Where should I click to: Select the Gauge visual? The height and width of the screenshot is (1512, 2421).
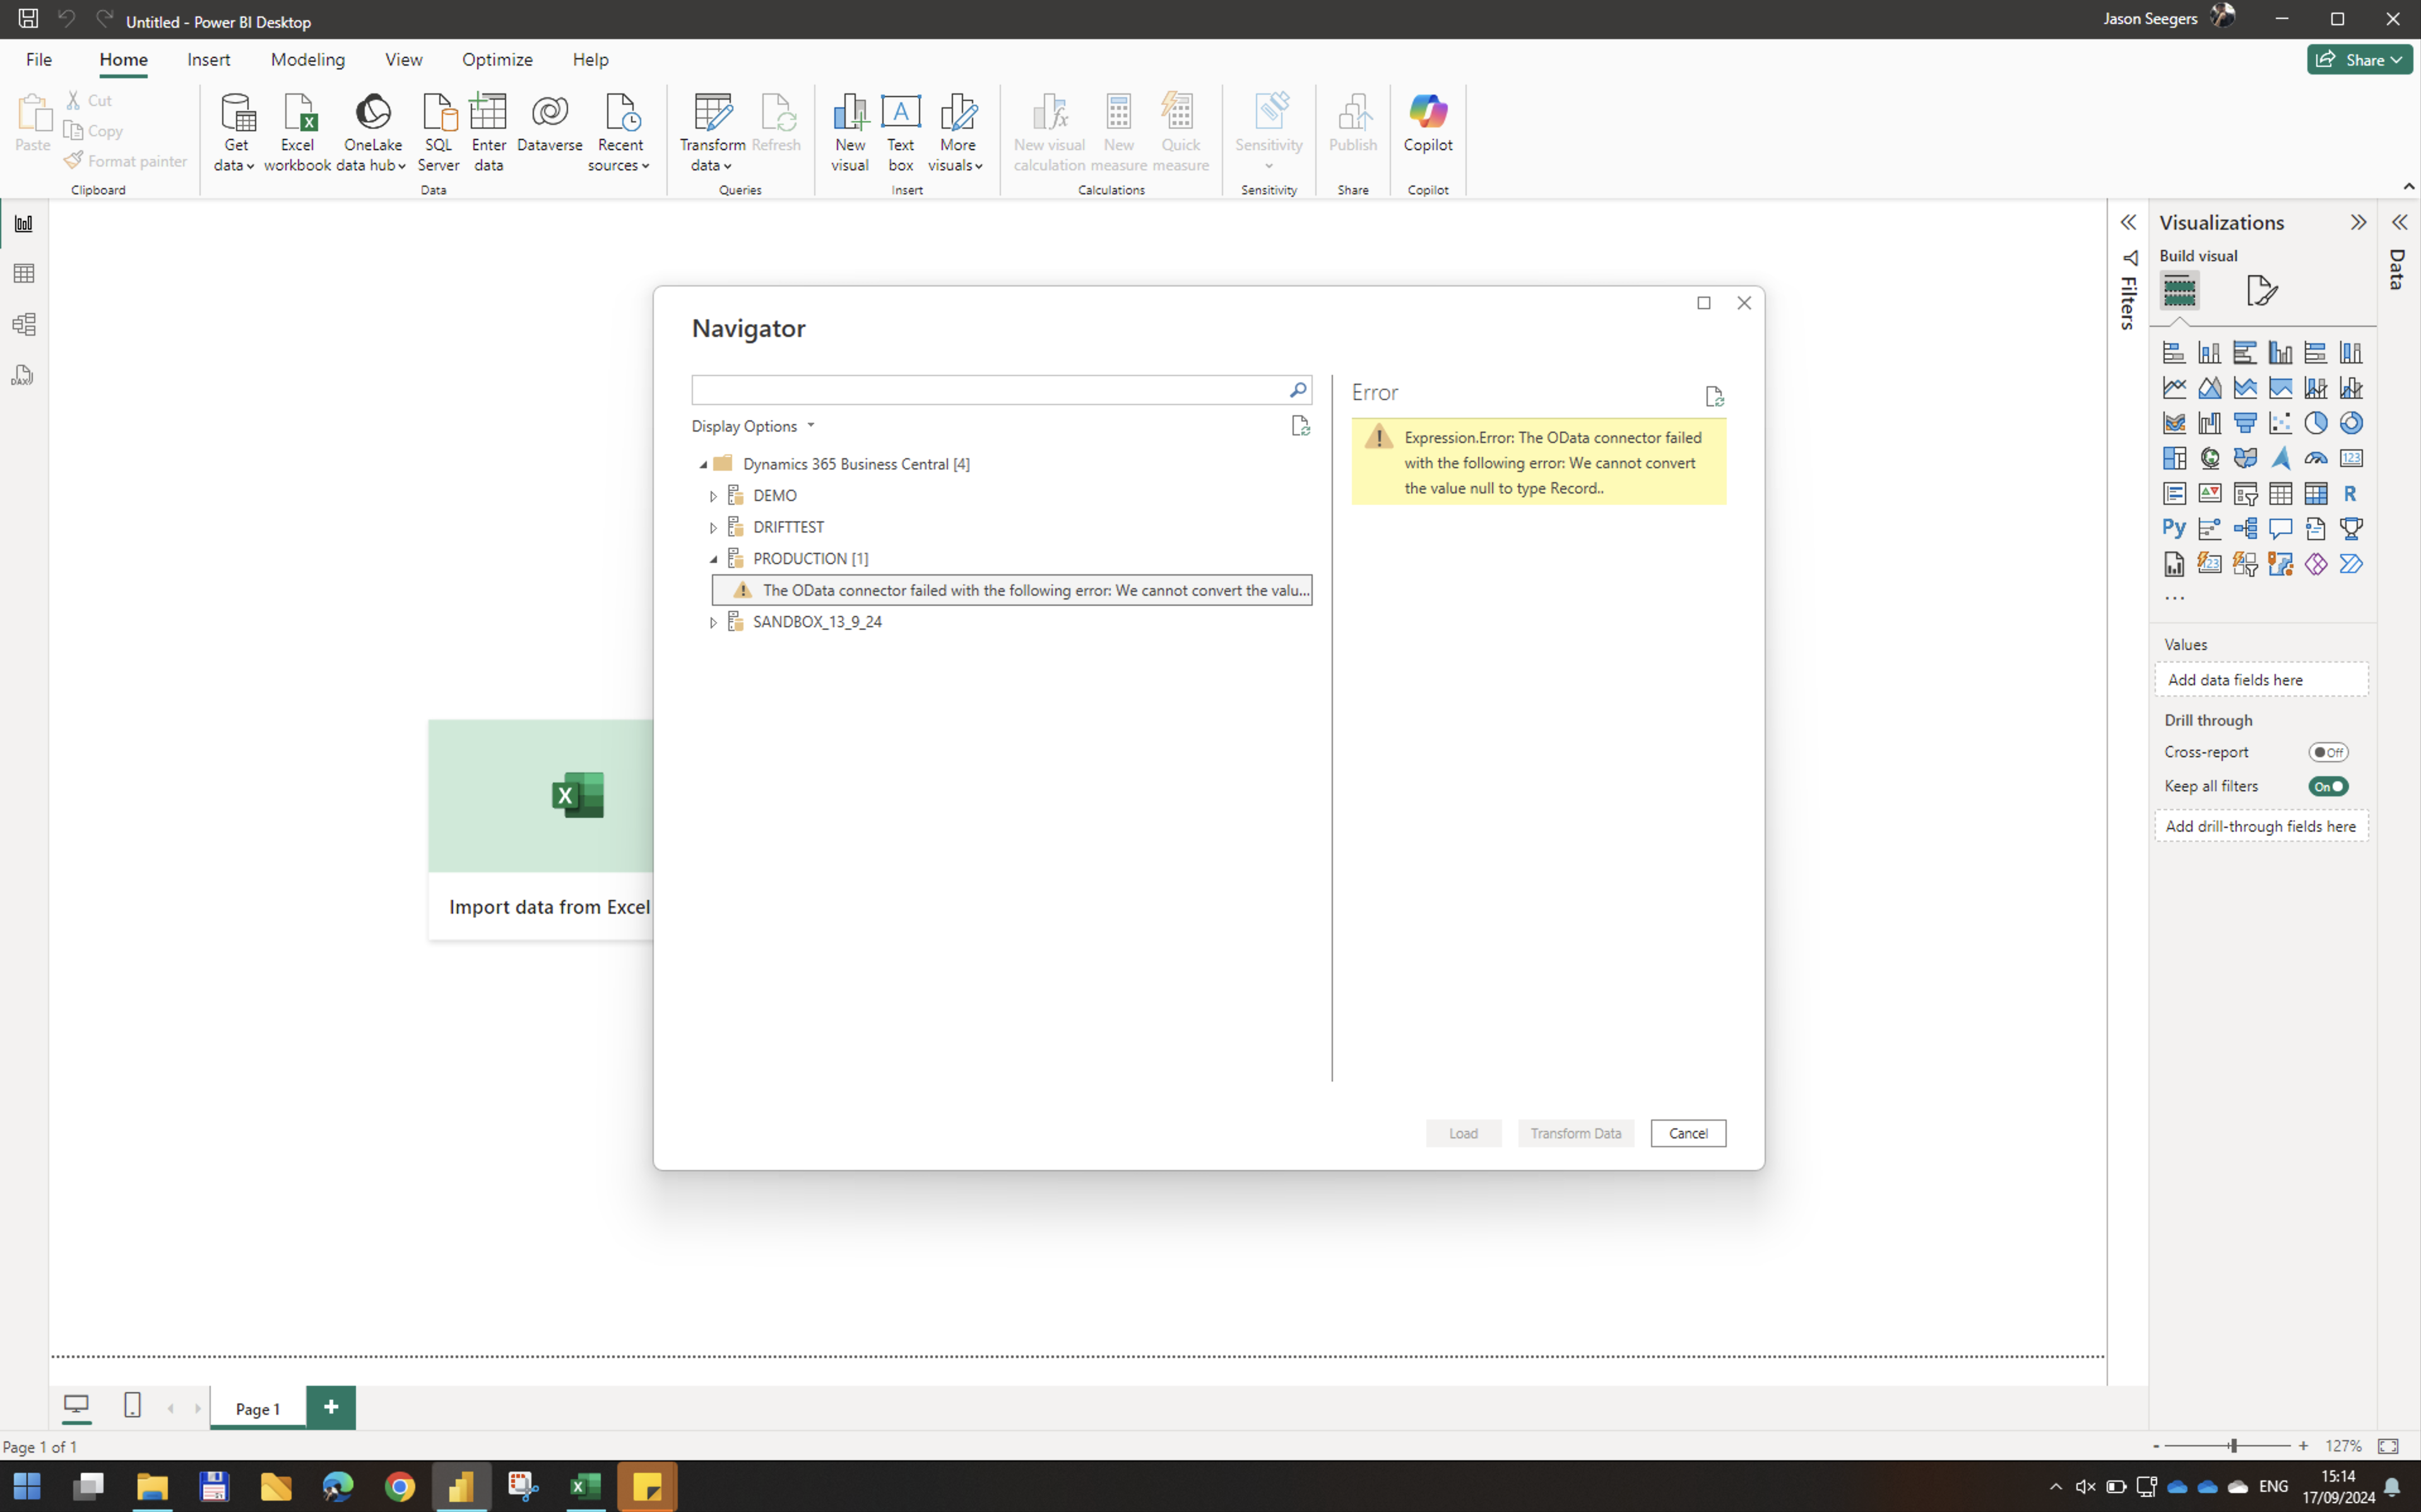[x=2315, y=458]
